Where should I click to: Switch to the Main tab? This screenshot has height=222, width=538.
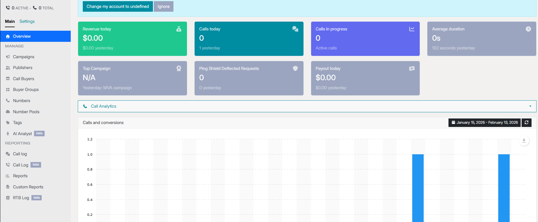tap(10, 21)
